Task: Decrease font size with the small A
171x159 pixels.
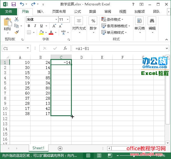Action: tap(60, 26)
